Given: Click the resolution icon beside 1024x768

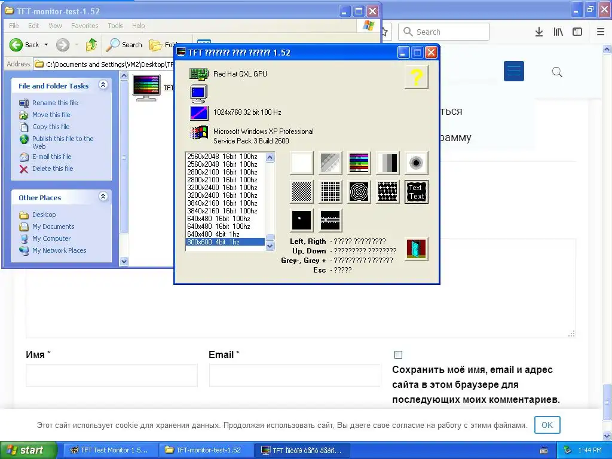Looking at the screenshot, I should pos(198,112).
